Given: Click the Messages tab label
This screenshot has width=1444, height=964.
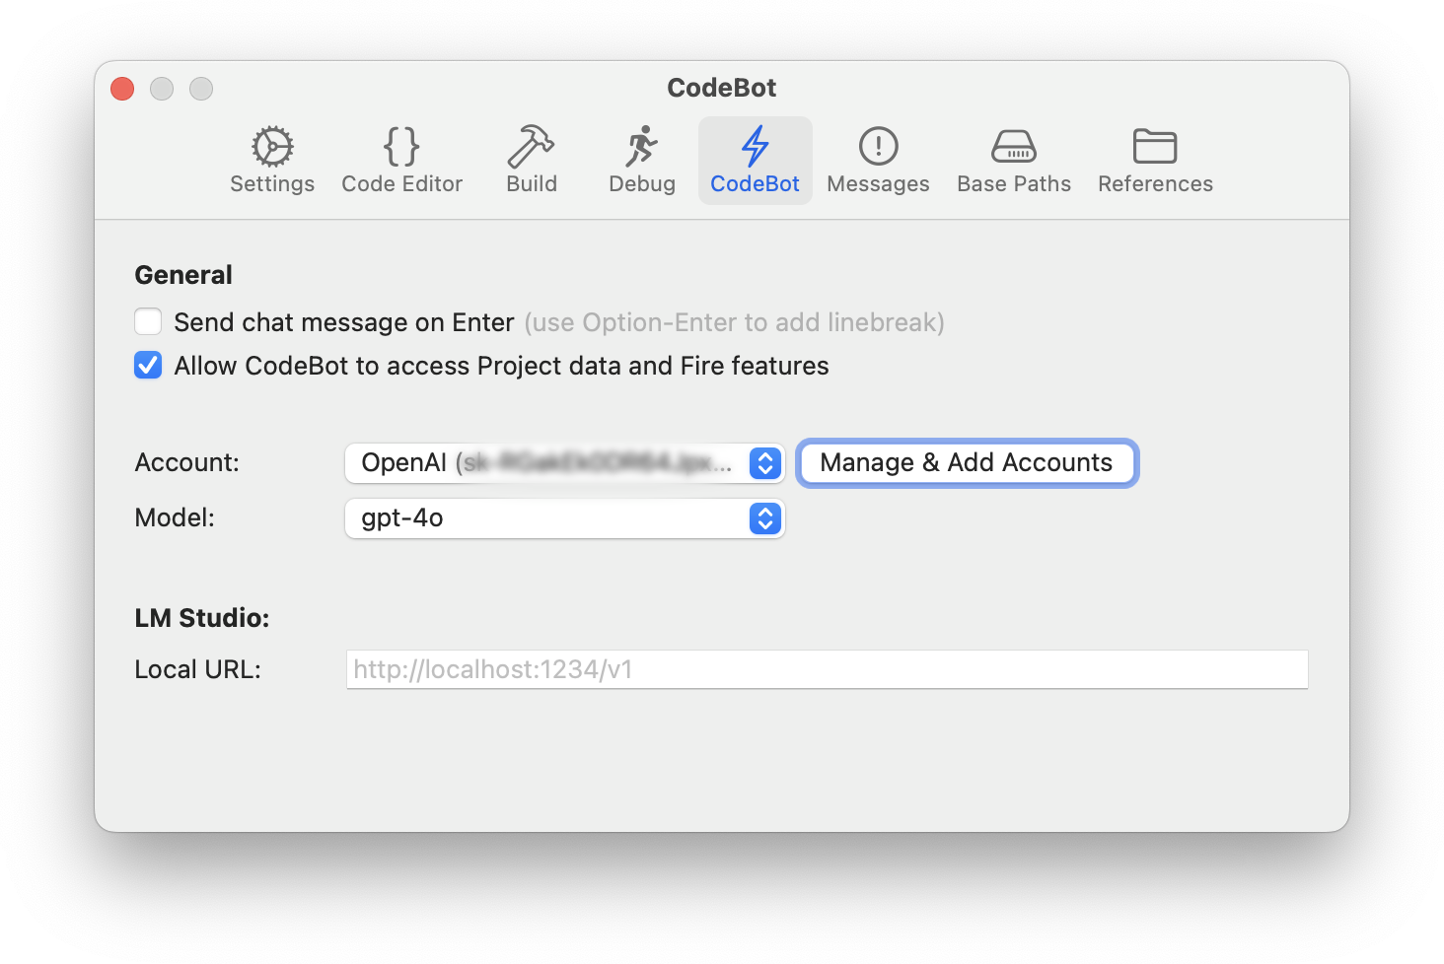Looking at the screenshot, I should click(x=878, y=184).
